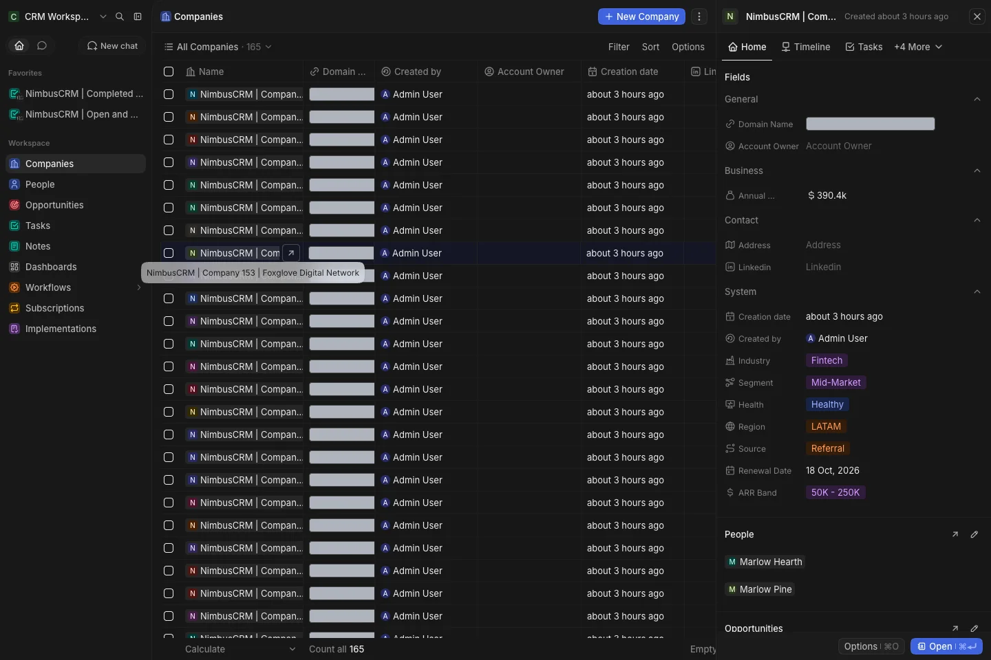Click the LATAM region tag
The image size is (991, 660).
826,426
